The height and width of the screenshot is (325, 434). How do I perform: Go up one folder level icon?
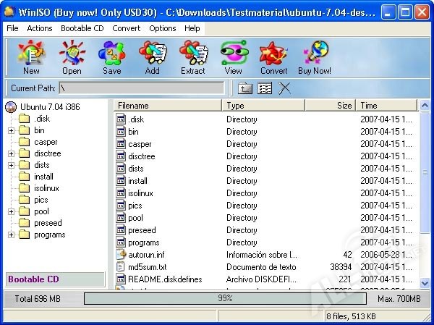pyautogui.click(x=245, y=88)
